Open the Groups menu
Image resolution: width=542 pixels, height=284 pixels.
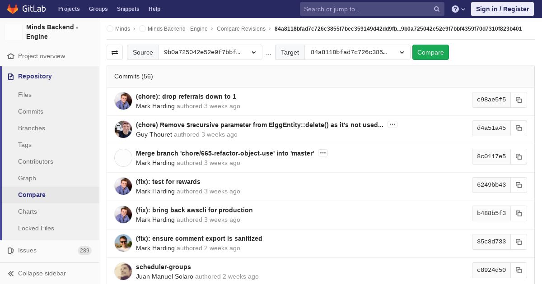point(98,9)
